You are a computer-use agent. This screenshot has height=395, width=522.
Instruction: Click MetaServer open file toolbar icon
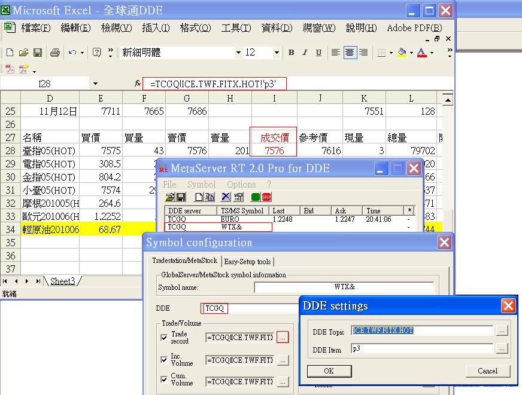(170, 197)
